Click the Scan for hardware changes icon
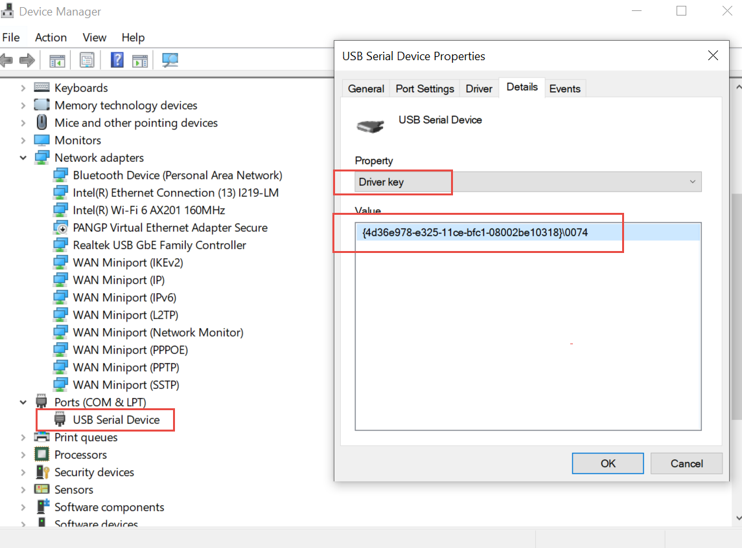Screen dimensions: 742x548 170,60
